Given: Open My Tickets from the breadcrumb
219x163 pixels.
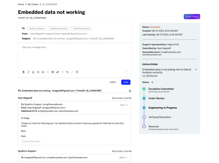Looking at the screenshot, I should (x=33, y=4).
